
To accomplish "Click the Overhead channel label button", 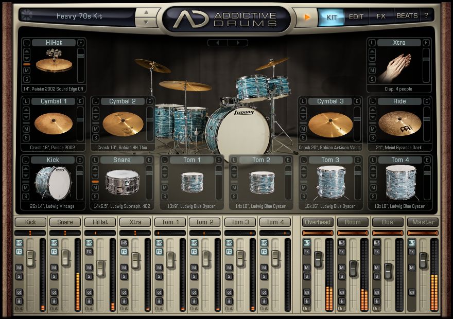I will coord(318,222).
